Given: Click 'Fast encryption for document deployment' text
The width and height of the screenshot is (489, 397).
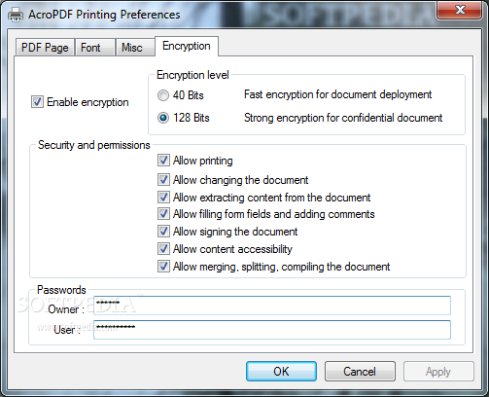Looking at the screenshot, I should [337, 94].
